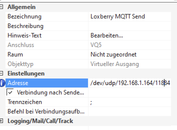Select the Trennzeichen property label

click(x=25, y=102)
